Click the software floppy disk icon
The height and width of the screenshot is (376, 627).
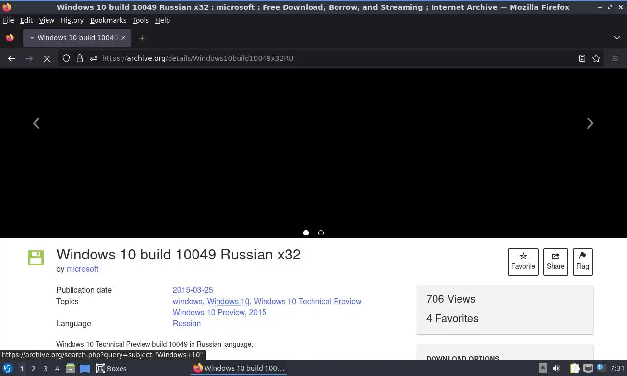[x=36, y=258]
